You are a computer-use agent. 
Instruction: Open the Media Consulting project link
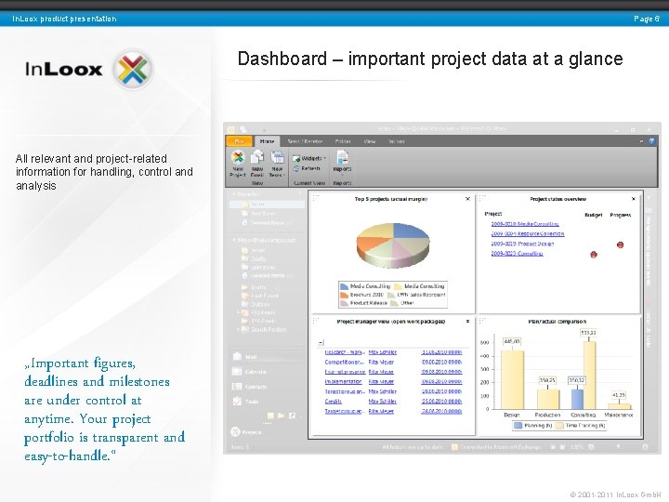(x=525, y=224)
